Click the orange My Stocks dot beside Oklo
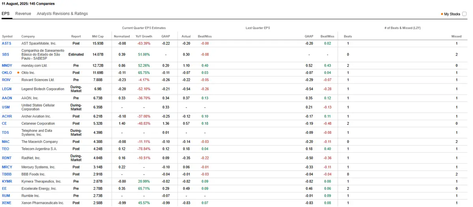This screenshot has width=473, height=207. click(x=19, y=72)
